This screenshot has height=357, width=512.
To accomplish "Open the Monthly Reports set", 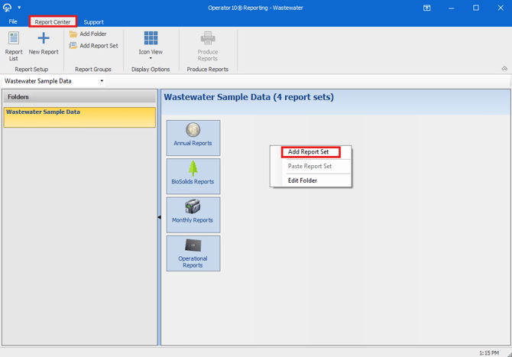I will 193,214.
